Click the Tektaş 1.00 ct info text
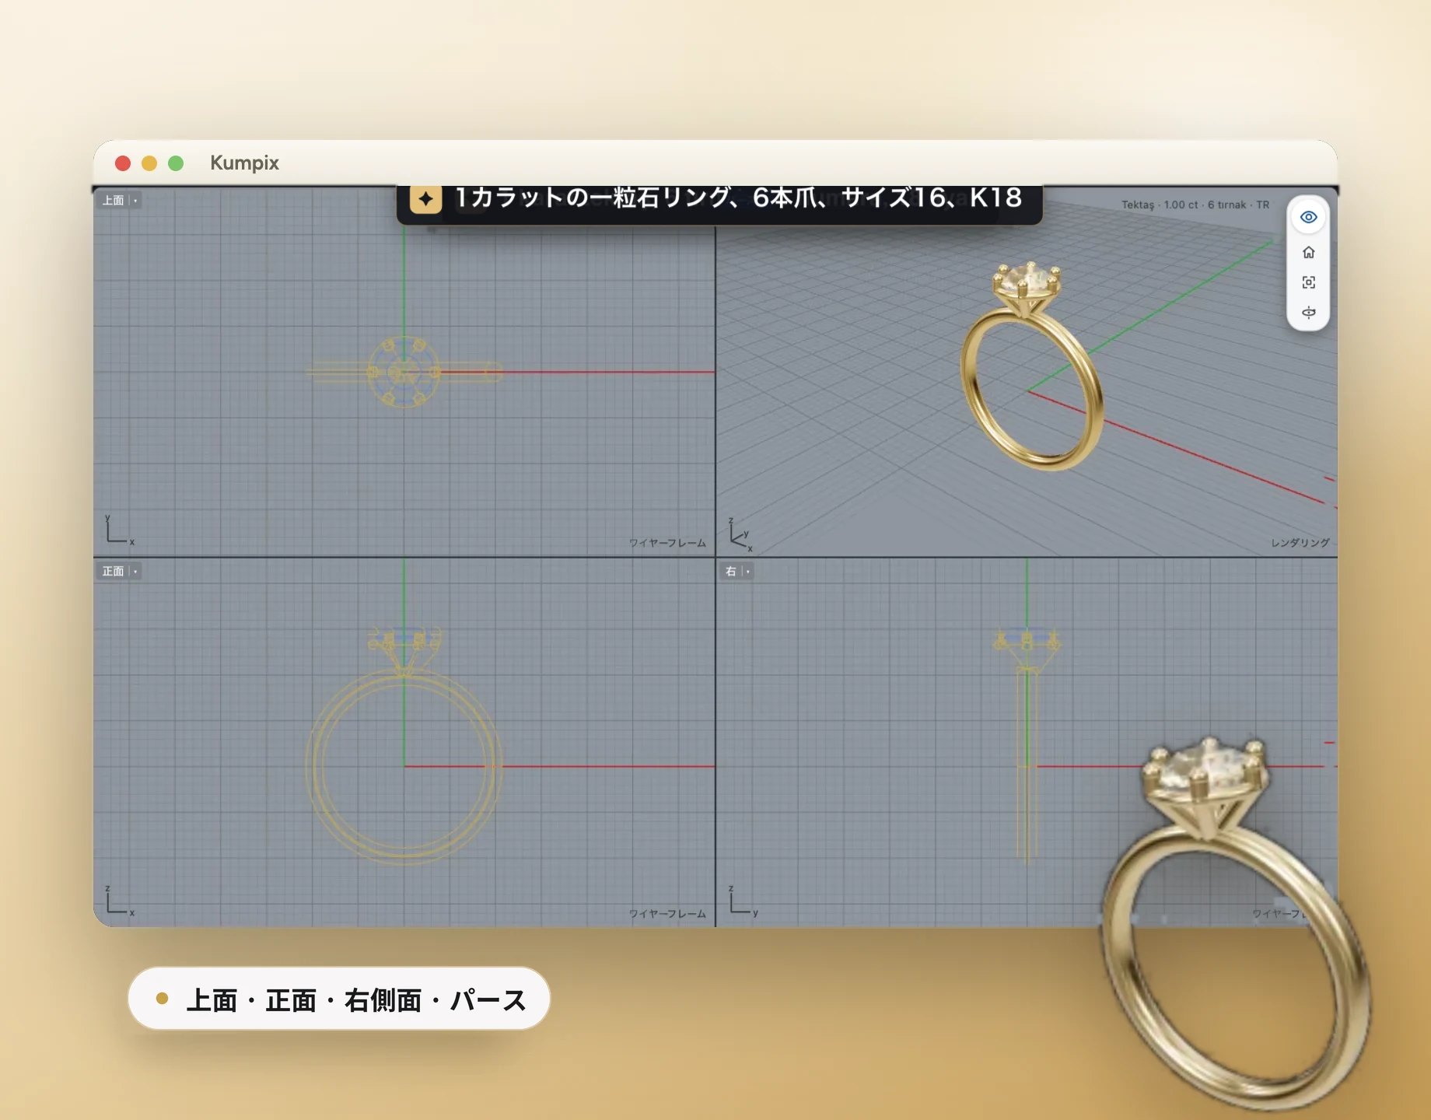Viewport: 1431px width, 1120px height. pos(1195,205)
